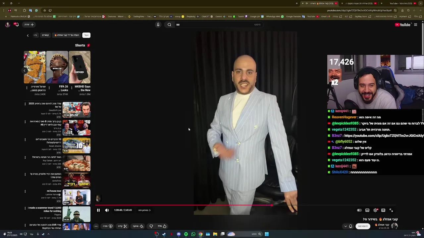This screenshot has height=238, width=424.
Task: Open the MKBHD Says the New short
Action: coord(79,67)
